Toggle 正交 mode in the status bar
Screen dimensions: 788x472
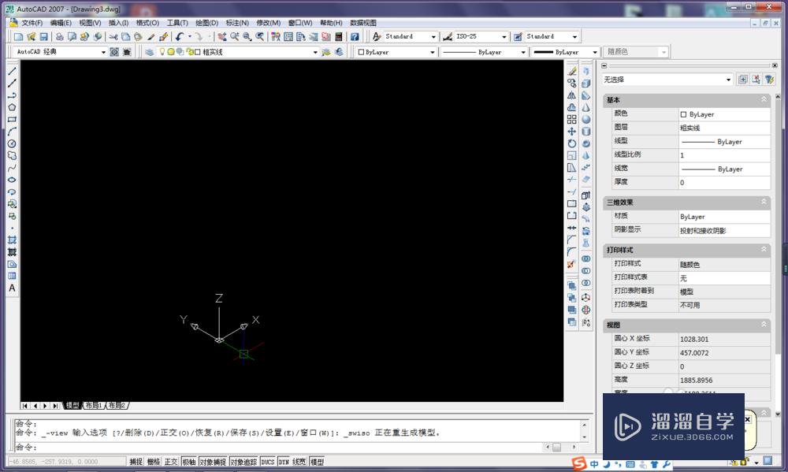coord(170,461)
